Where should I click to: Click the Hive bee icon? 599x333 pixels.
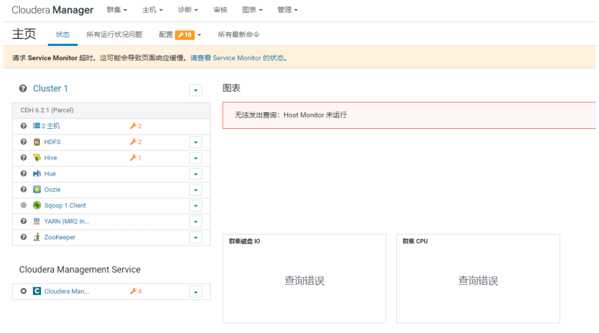tap(37, 157)
